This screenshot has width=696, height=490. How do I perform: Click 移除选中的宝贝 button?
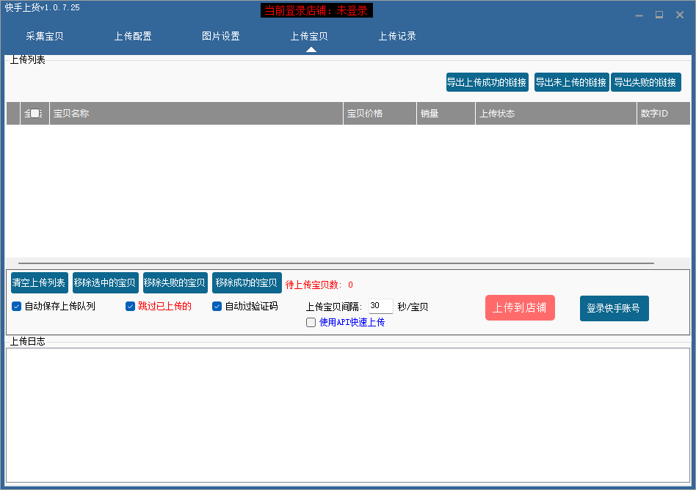click(x=105, y=283)
